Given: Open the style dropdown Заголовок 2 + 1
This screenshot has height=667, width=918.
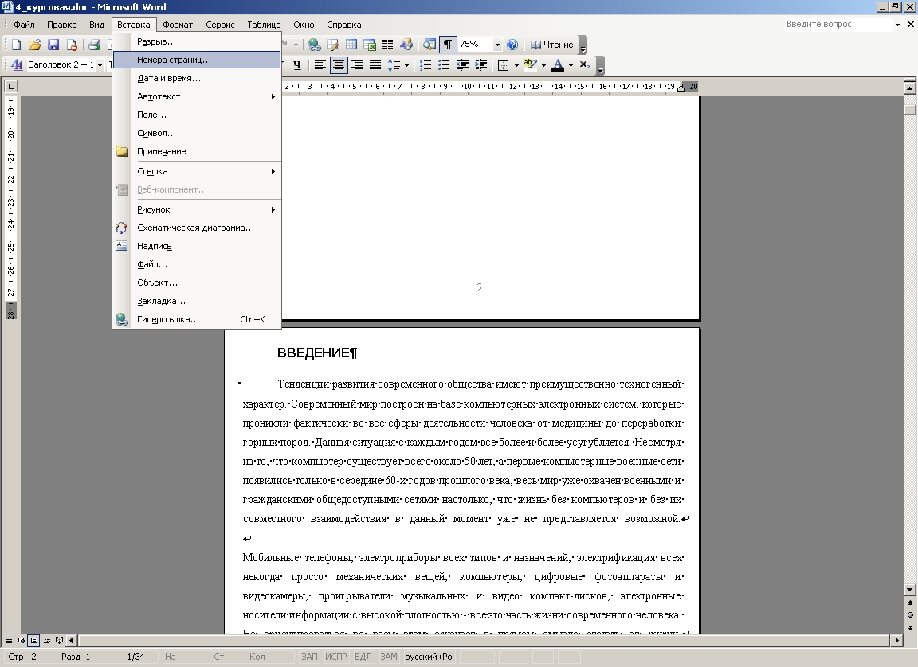Looking at the screenshot, I should coord(100,65).
